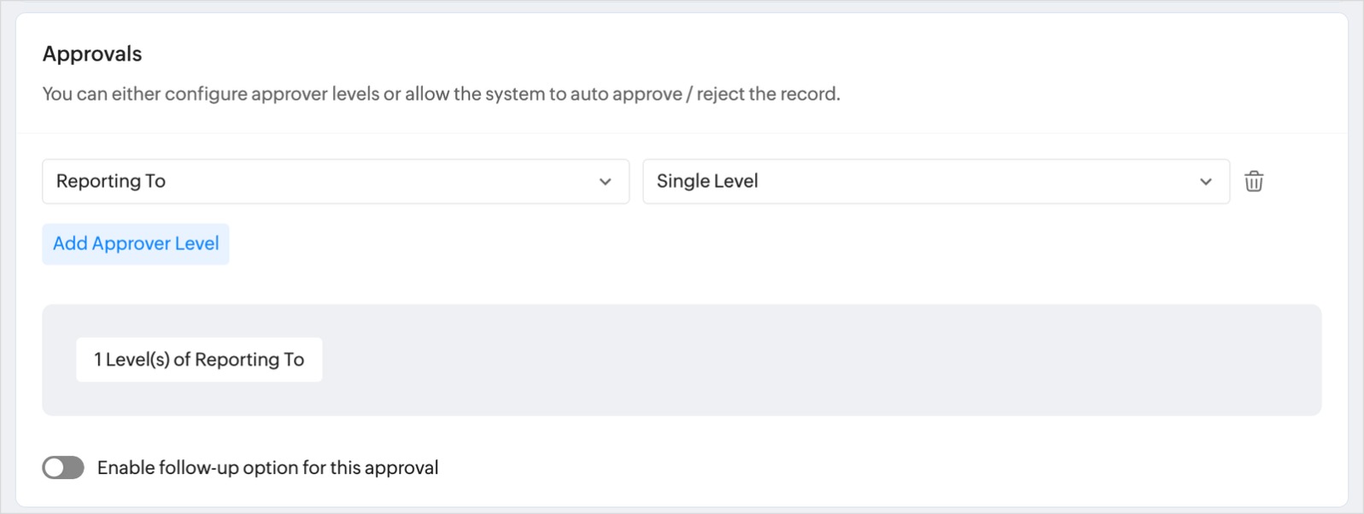
Task: Expand the approval level count combo box
Action: tap(935, 182)
